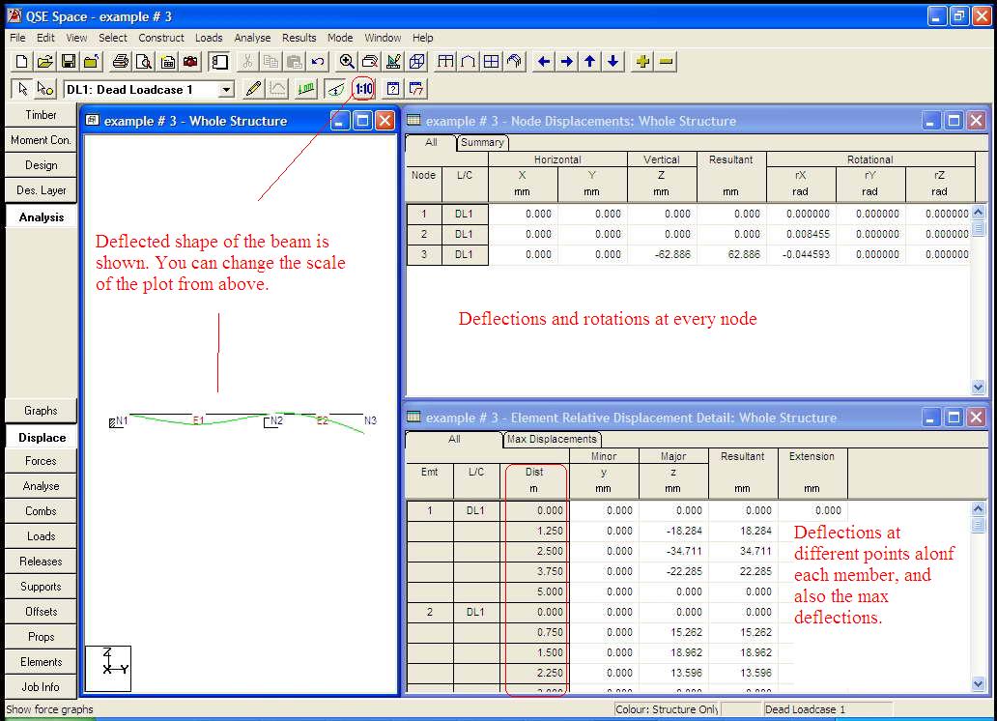Pan view right with blue arrow
Image resolution: width=997 pixels, height=721 pixels.
tap(566, 62)
